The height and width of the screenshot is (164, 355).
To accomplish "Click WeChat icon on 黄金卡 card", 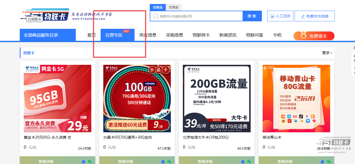I will [x=90, y=161].
